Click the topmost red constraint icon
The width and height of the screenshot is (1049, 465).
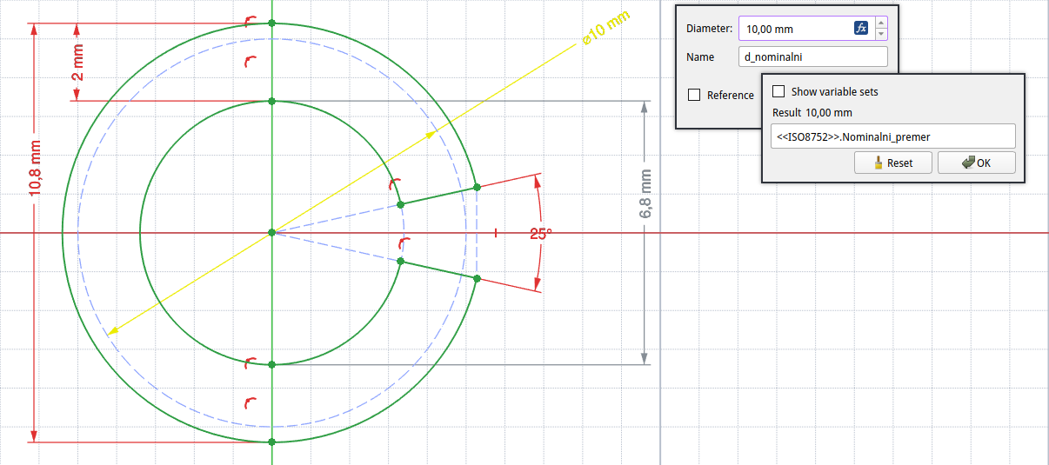[x=251, y=20]
